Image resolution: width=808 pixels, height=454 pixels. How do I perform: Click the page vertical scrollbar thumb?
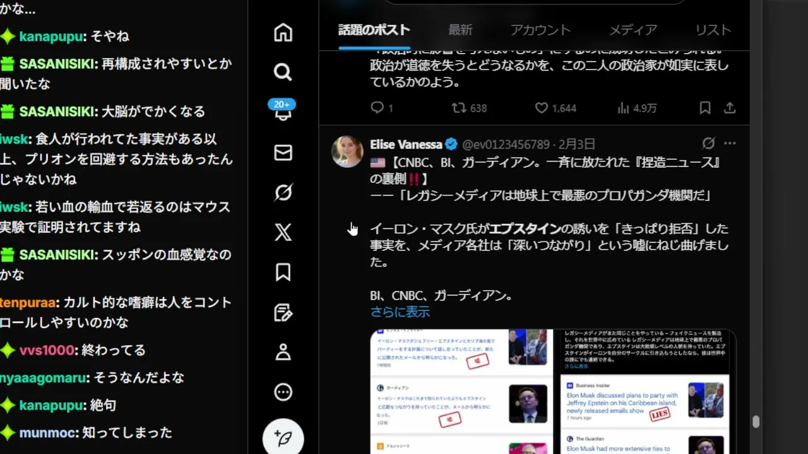[x=756, y=421]
